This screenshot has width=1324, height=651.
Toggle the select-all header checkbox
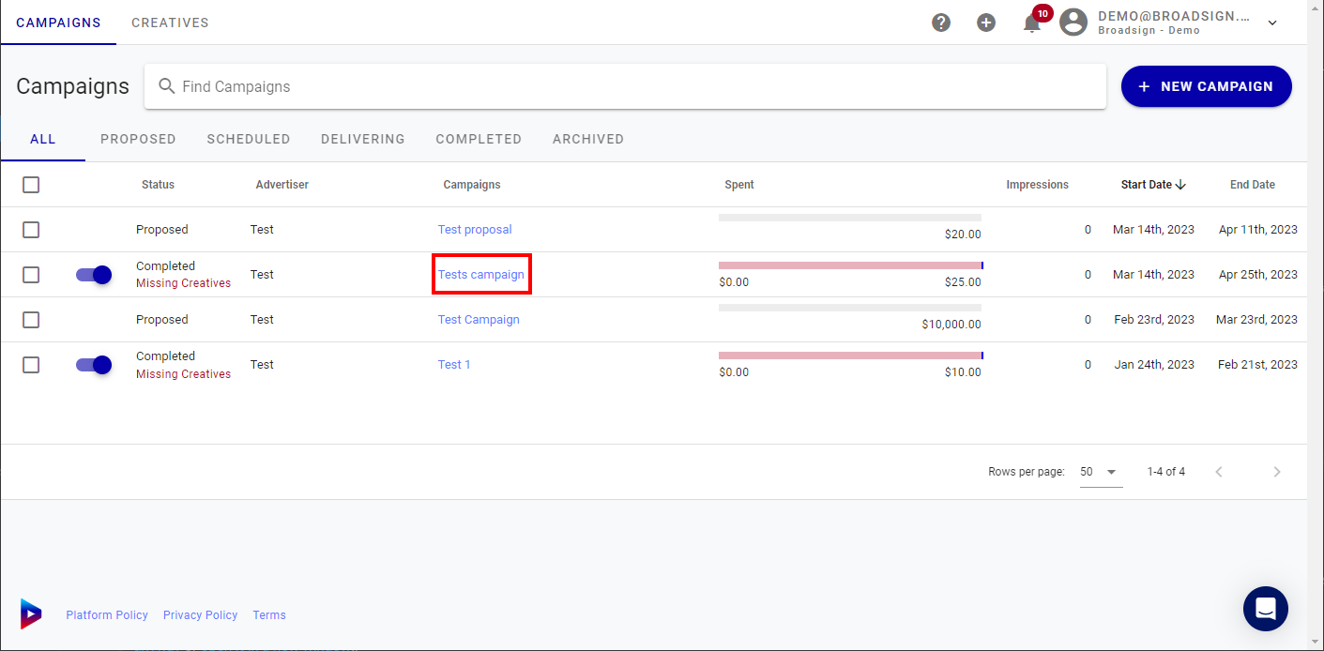click(x=31, y=185)
